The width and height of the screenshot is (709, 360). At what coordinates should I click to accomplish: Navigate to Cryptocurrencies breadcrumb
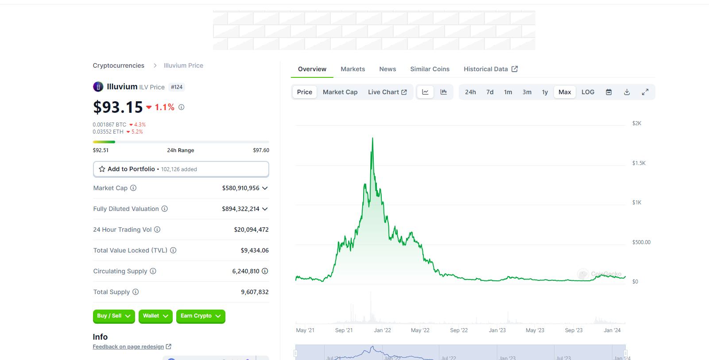click(x=118, y=65)
